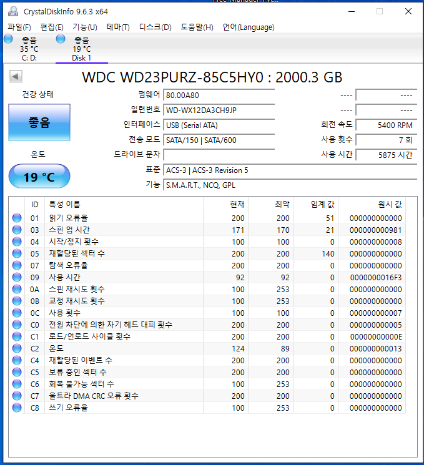Screen dimensions: 424x465
Task: Select the 전원 차단에 의한 자기 헤드 대피 횟수 name
Action: point(111,325)
